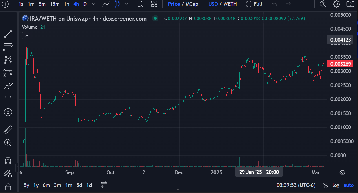
Task: Select the horizontal line drawing tools
Action: click(8, 47)
